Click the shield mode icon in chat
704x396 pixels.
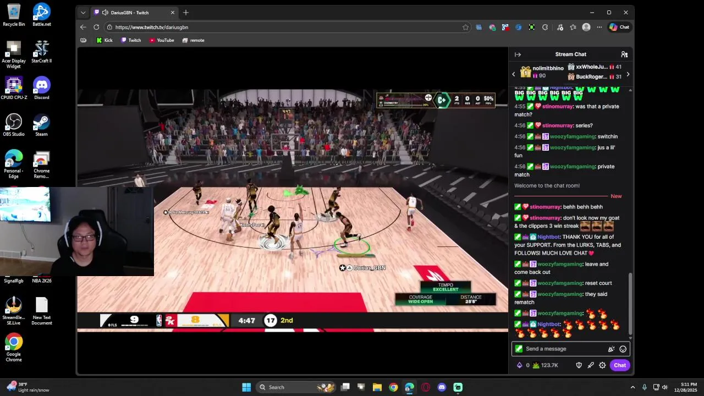[x=579, y=365]
